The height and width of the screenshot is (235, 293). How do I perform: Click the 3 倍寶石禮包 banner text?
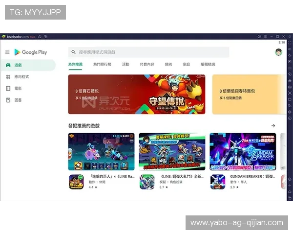87,91
